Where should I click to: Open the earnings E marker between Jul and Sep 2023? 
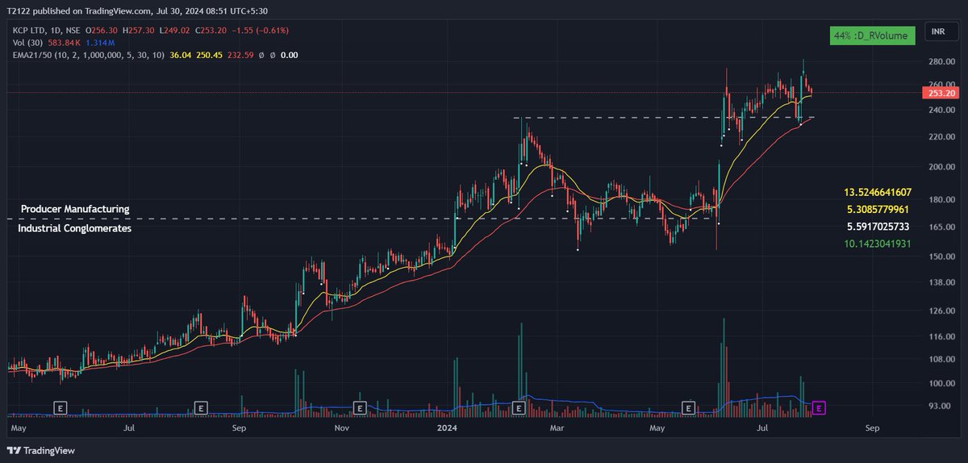[201, 408]
